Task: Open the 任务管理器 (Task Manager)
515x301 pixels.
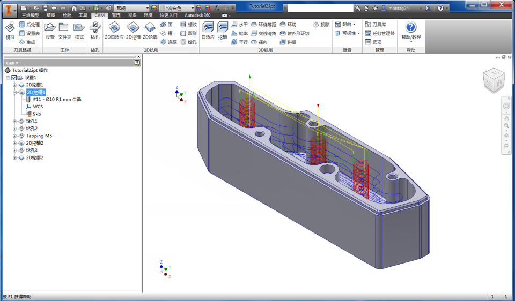Action: click(x=380, y=33)
